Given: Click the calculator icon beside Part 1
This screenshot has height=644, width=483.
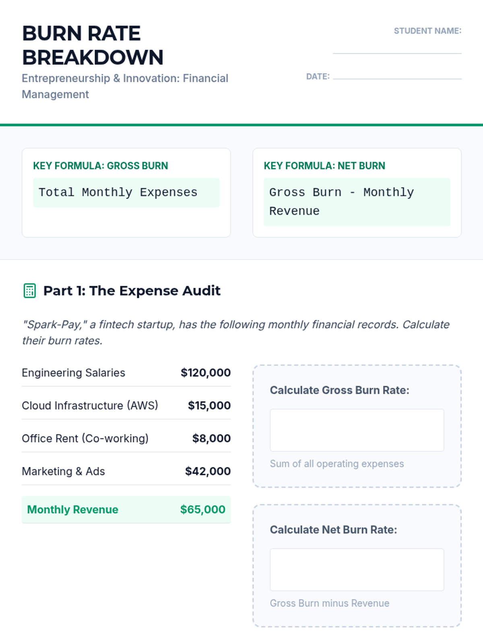Looking at the screenshot, I should coord(29,291).
